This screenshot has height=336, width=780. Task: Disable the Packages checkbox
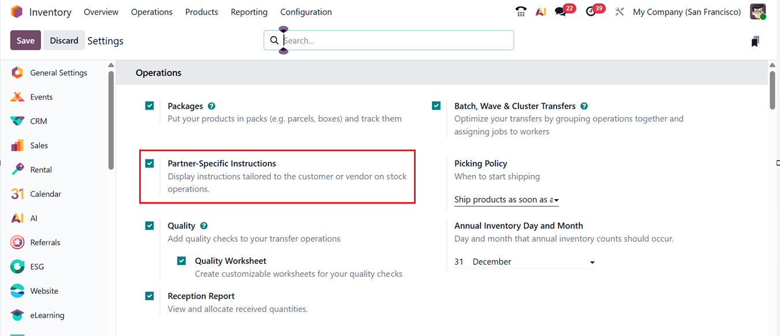click(x=150, y=106)
